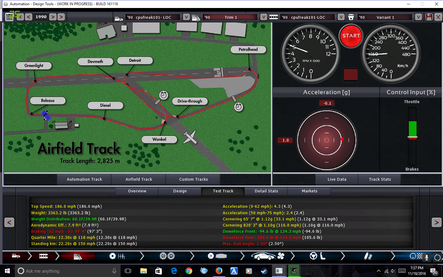
Task: Expand the Trim 1 dropdown
Action: pyautogui.click(x=264, y=17)
